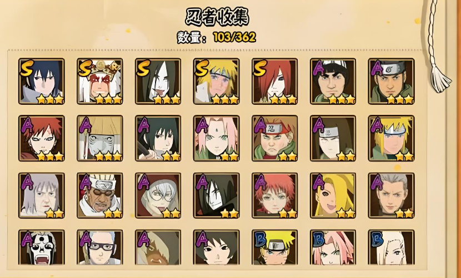Open the S-rank red-haired Nagato card
This screenshot has width=461, height=278.
coord(274,82)
